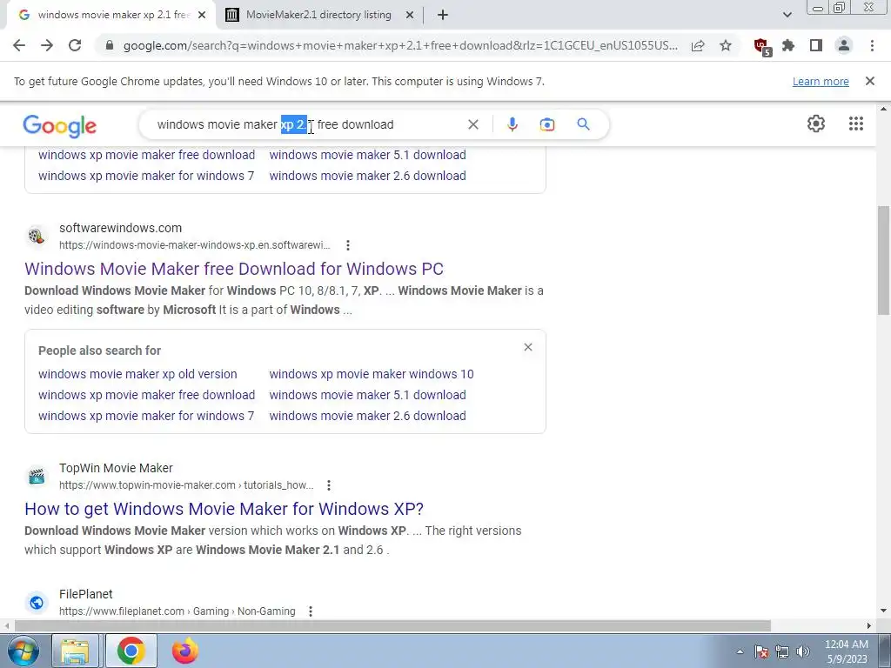Click Learn more about Chrome updates

click(x=821, y=82)
